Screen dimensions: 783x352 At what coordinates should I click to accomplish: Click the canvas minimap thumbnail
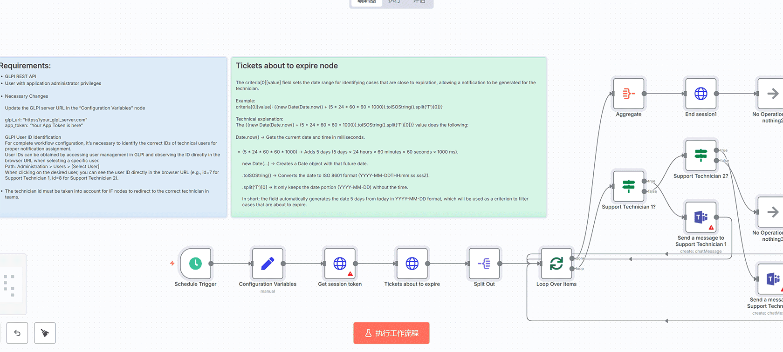(x=10, y=285)
